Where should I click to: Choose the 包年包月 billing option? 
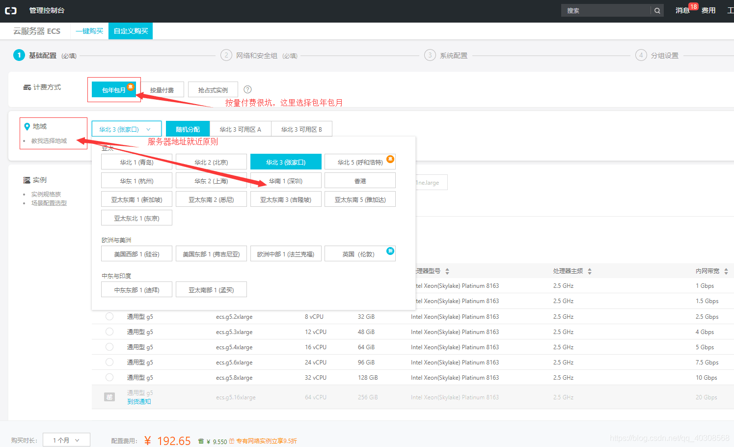point(114,89)
